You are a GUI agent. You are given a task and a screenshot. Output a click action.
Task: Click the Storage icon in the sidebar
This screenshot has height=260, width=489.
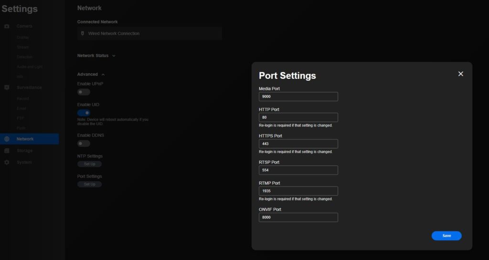pos(7,151)
